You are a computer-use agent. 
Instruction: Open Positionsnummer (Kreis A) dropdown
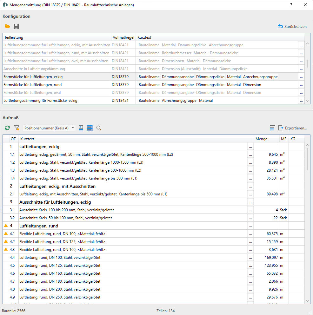[x=49, y=128]
